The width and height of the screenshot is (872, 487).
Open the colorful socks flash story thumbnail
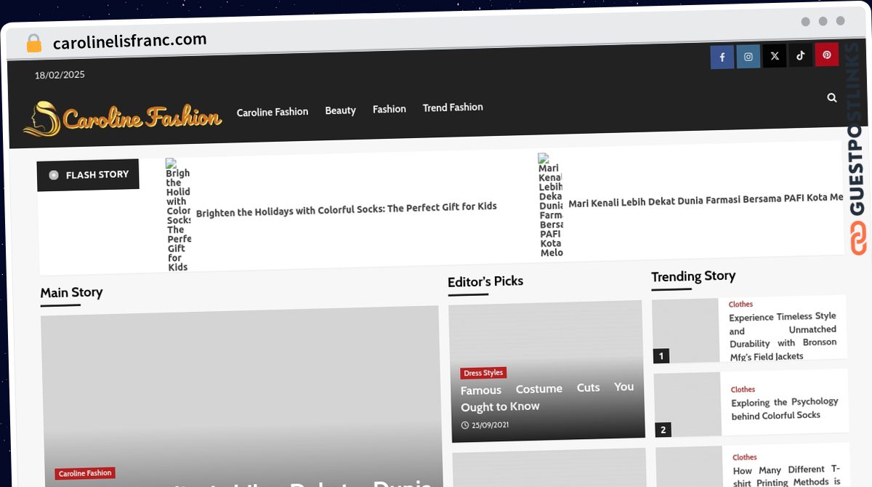click(x=177, y=215)
